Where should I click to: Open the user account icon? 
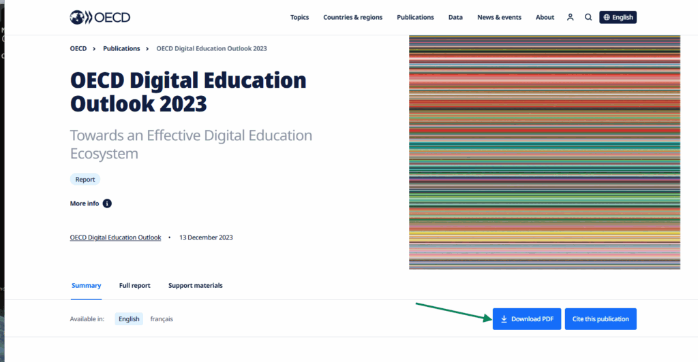pyautogui.click(x=571, y=17)
